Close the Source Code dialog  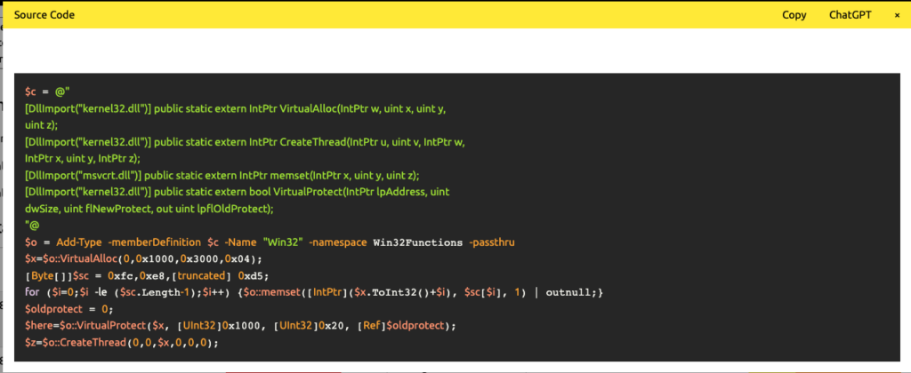click(x=897, y=15)
